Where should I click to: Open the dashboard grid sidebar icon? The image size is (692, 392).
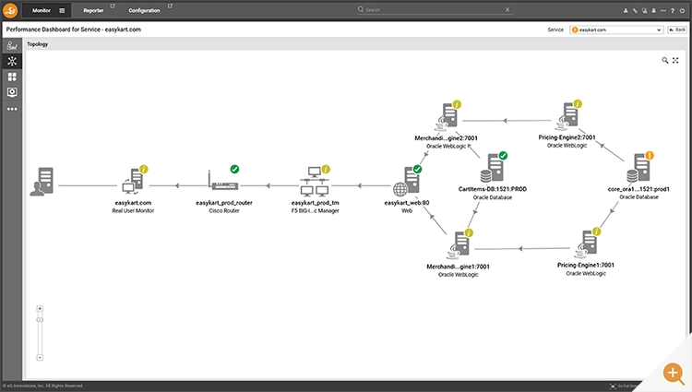click(12, 77)
